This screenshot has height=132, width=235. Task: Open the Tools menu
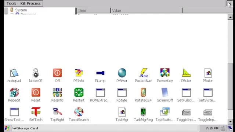coord(11,3)
